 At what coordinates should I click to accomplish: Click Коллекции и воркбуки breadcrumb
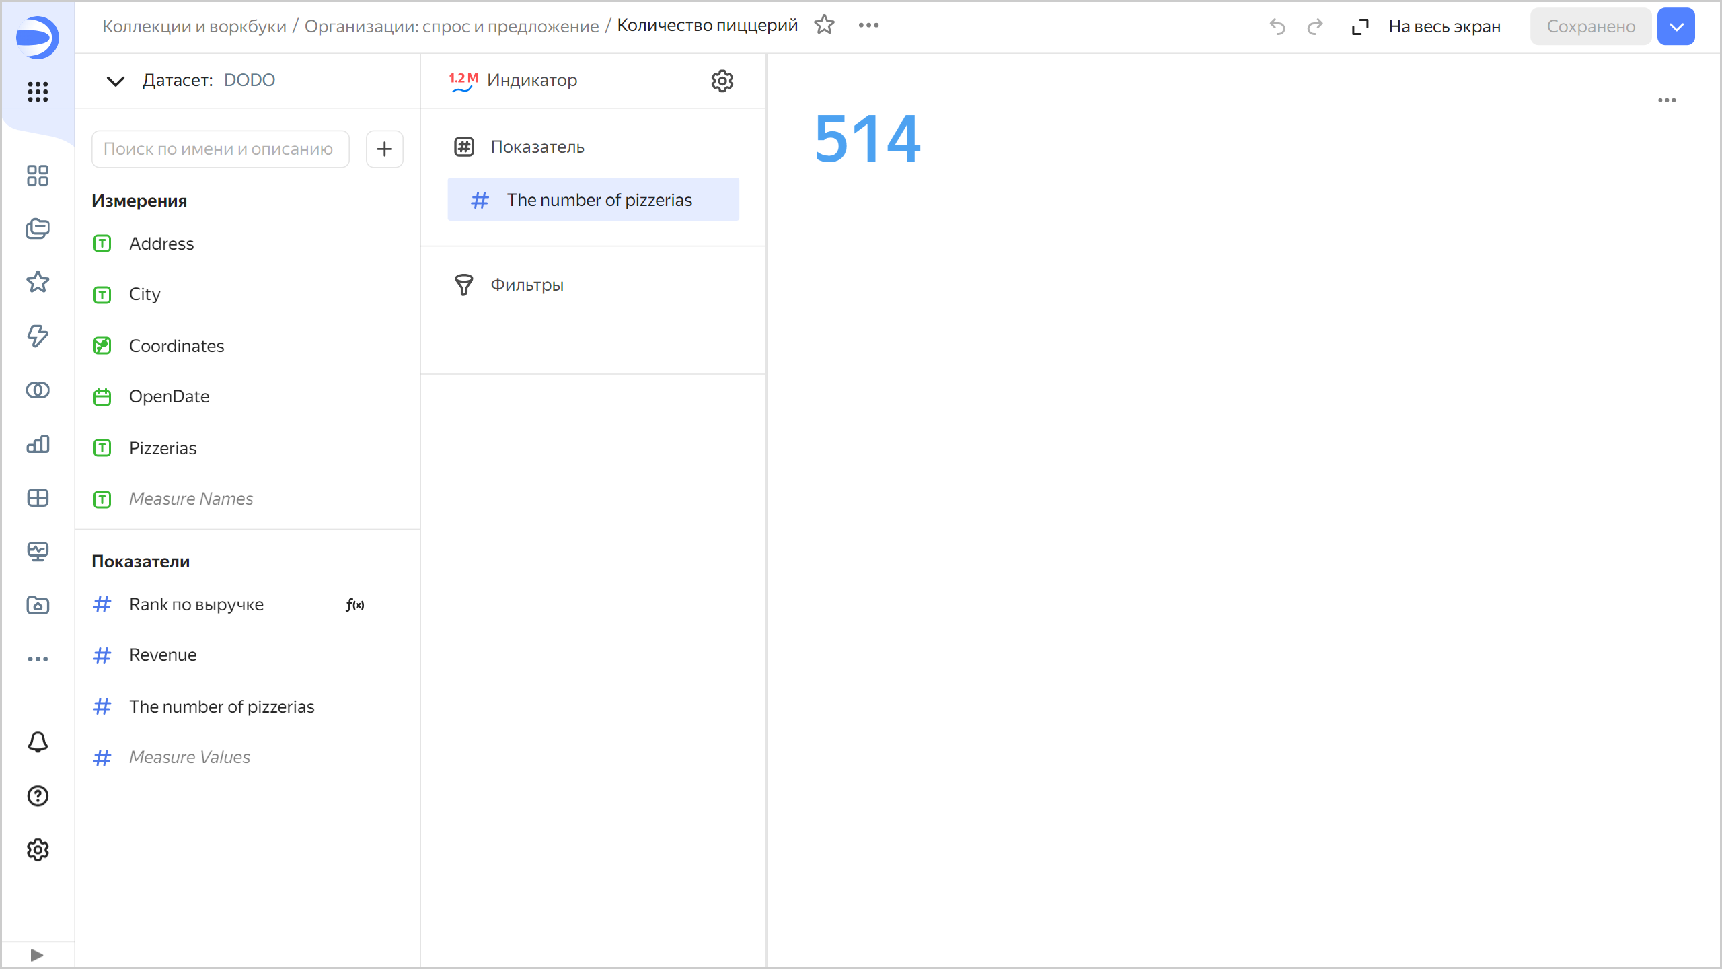click(x=194, y=26)
